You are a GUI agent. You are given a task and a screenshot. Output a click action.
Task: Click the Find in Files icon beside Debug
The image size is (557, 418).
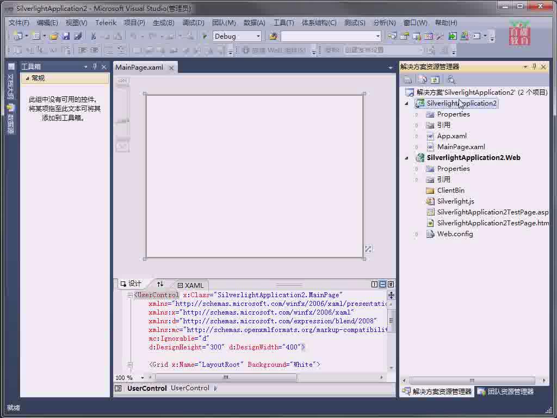point(273,36)
